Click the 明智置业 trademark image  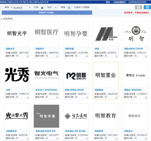click(105, 75)
